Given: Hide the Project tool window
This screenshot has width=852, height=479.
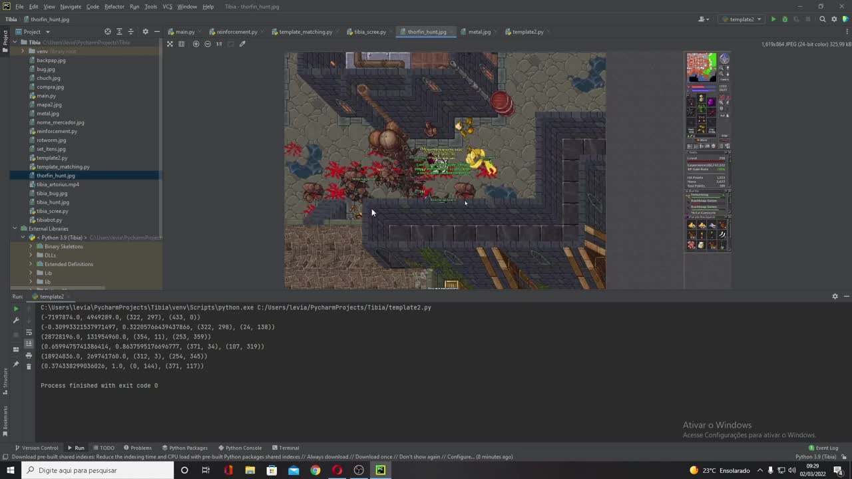Looking at the screenshot, I should [156, 32].
